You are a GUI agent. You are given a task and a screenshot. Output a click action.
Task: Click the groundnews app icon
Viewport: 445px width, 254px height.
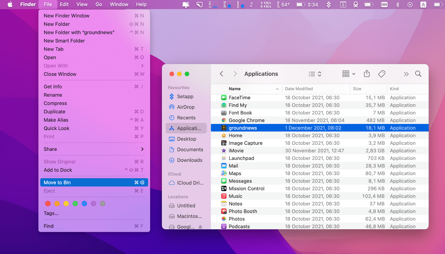[x=224, y=128]
